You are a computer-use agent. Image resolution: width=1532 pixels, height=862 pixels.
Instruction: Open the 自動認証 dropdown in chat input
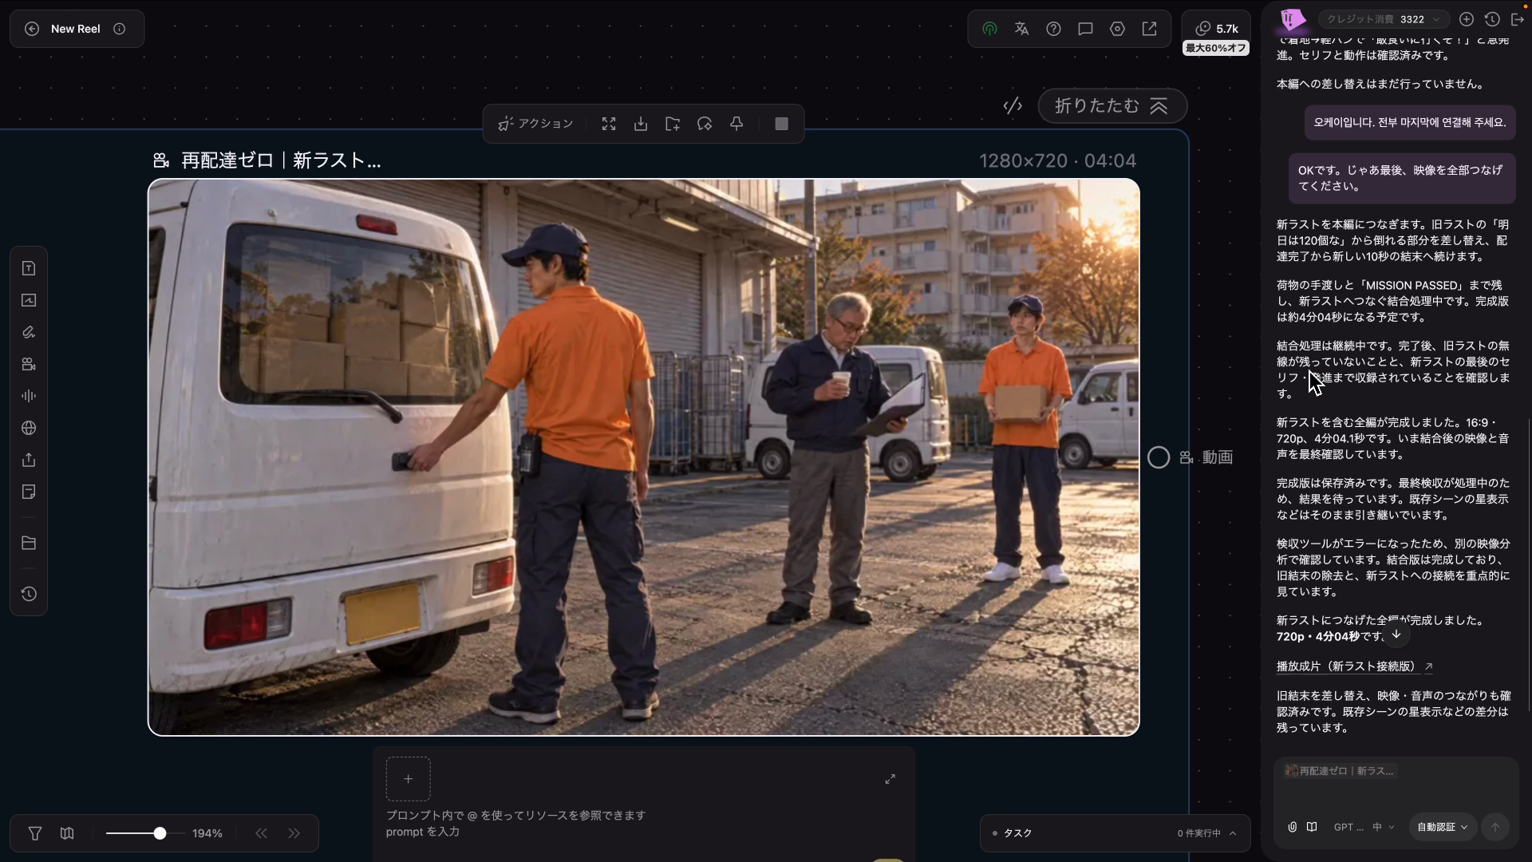coord(1443,827)
